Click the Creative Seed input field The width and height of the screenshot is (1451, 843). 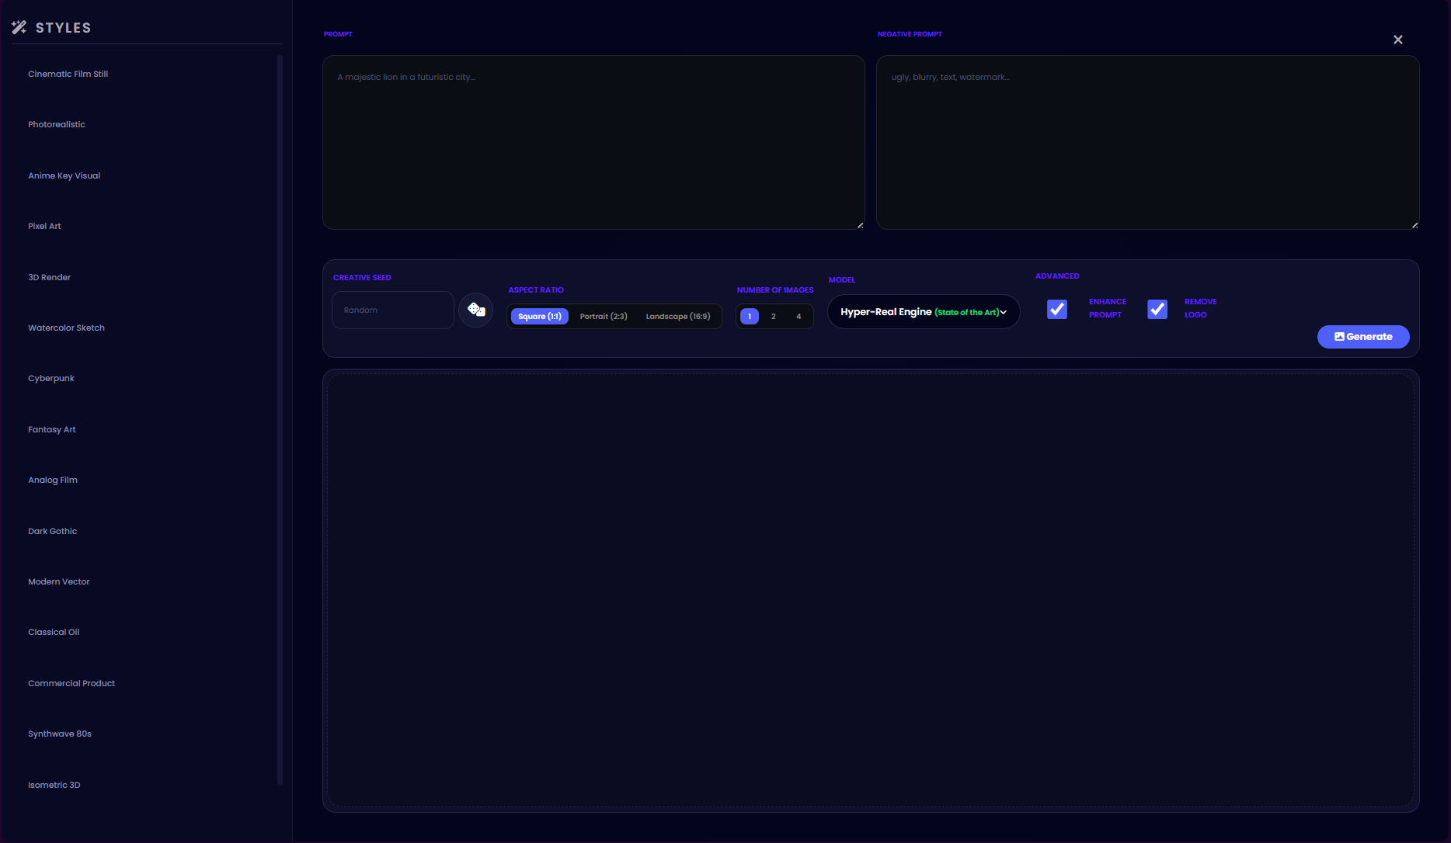coord(393,310)
